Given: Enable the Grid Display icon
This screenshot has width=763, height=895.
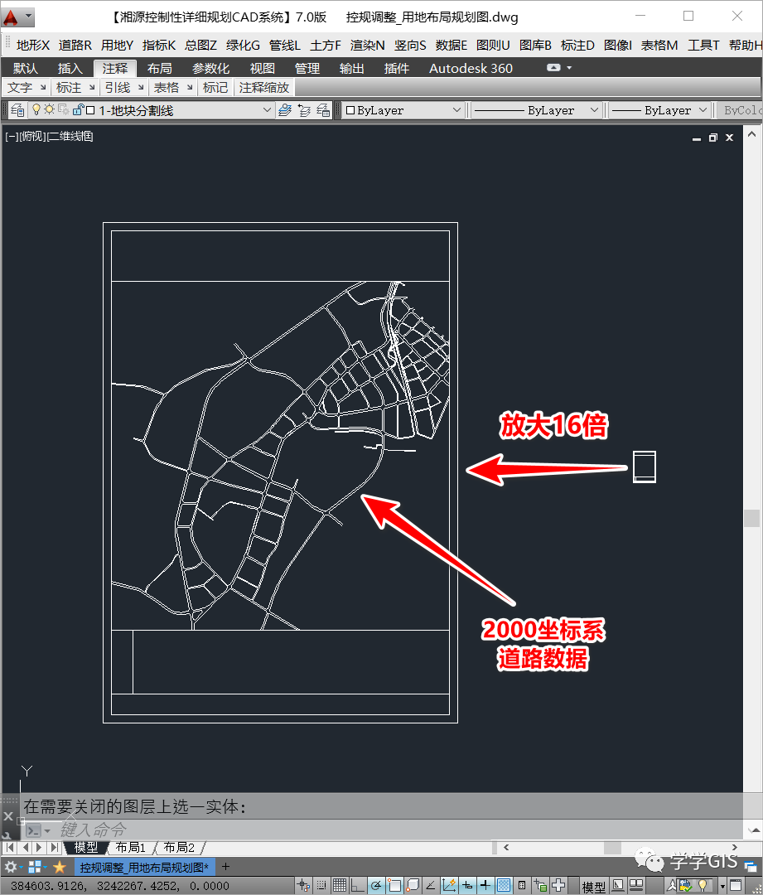Looking at the screenshot, I should [338, 885].
